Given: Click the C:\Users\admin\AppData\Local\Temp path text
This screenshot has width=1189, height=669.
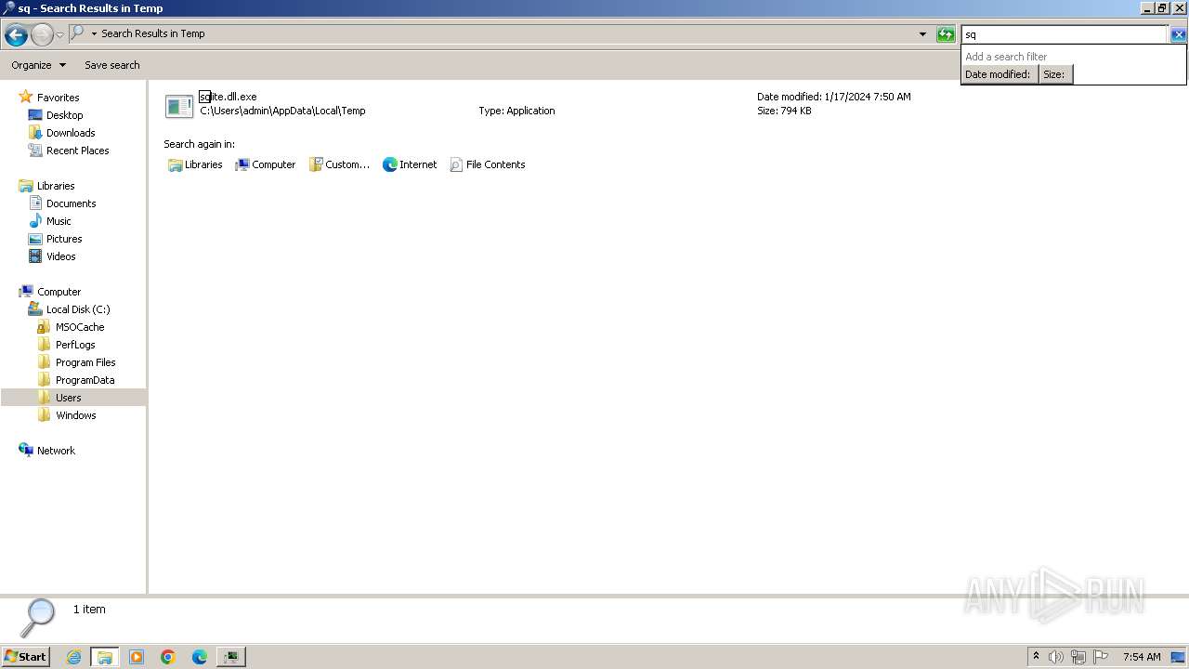Looking at the screenshot, I should [283, 111].
